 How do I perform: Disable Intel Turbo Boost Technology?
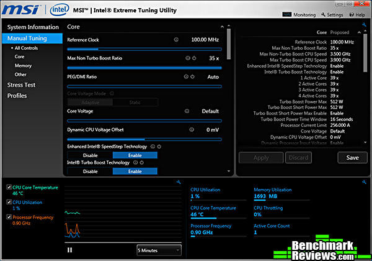click(90, 172)
